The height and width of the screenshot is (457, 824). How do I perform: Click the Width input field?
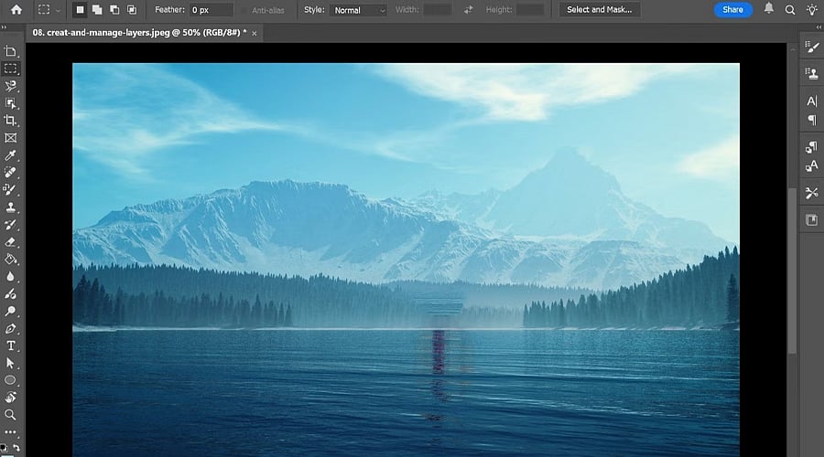438,10
